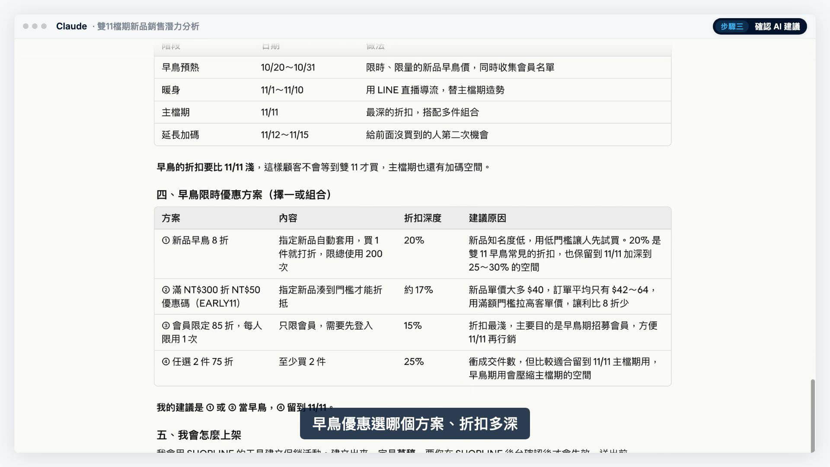This screenshot has width=830, height=467.
Task: Click the 內容 column header
Action: pos(288,218)
